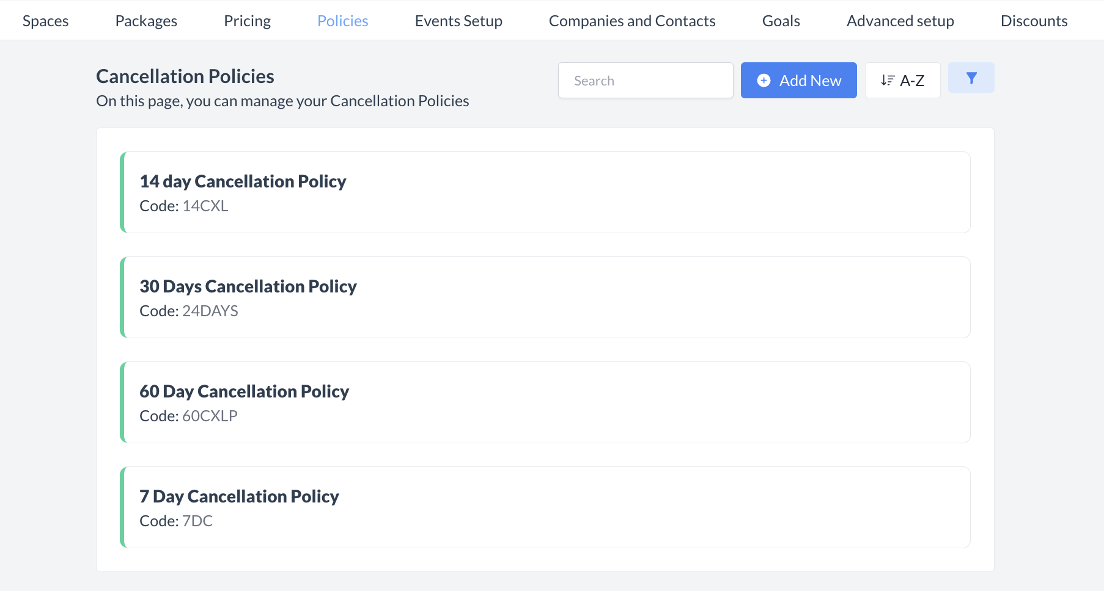Select the 60 Day Cancellation Policy
Screen dimensions: 1104x591
pos(244,391)
